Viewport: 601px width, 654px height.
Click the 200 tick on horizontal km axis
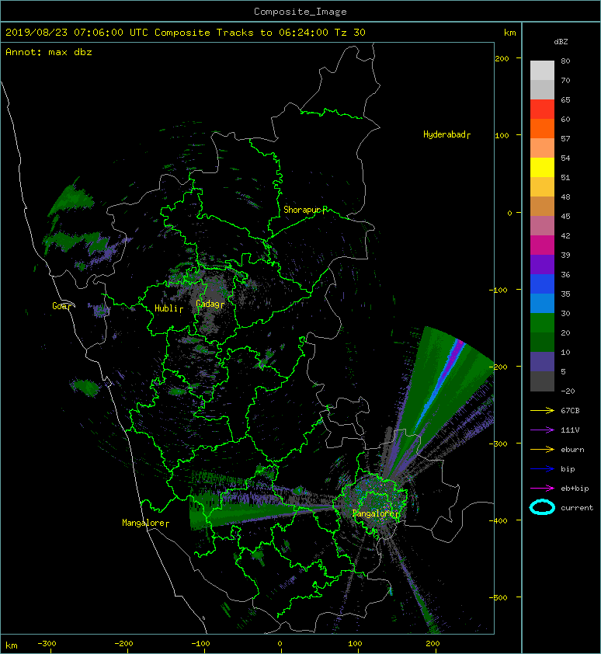[433, 644]
